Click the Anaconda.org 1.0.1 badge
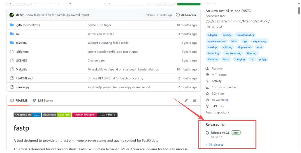Screen dimensions: 301x153 (27, 115)
